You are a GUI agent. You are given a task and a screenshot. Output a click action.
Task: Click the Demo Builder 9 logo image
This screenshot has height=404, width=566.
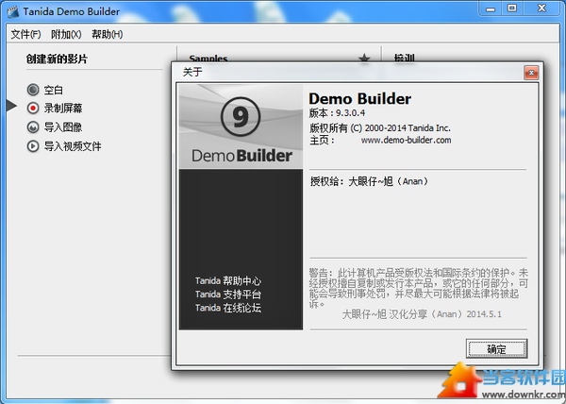[241, 126]
